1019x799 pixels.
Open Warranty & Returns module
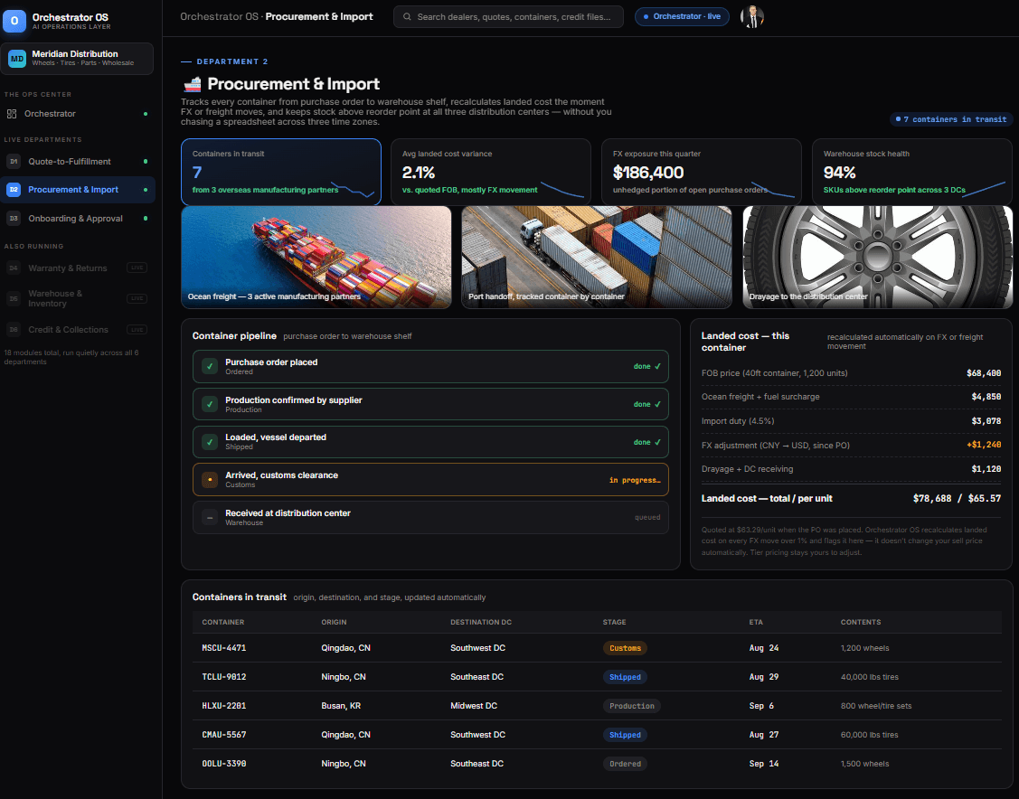78,268
